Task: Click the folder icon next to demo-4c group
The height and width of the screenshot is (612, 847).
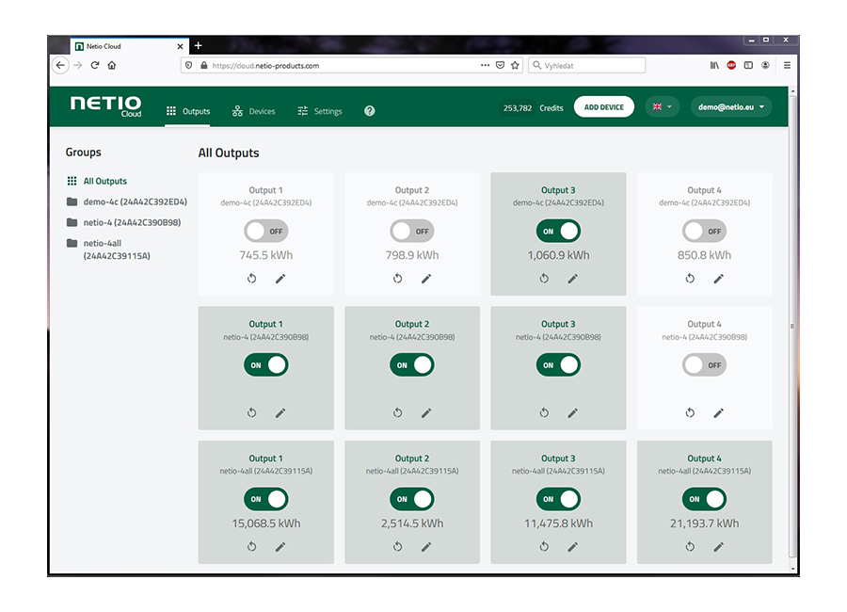Action: 71,200
